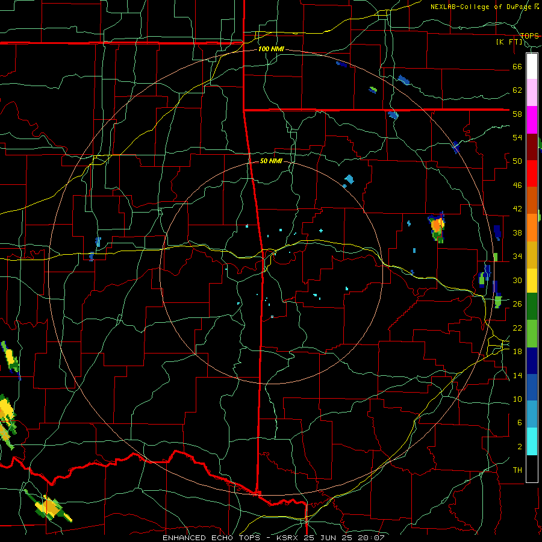Click the light blue echo below the 50 NMI label

[349, 179]
